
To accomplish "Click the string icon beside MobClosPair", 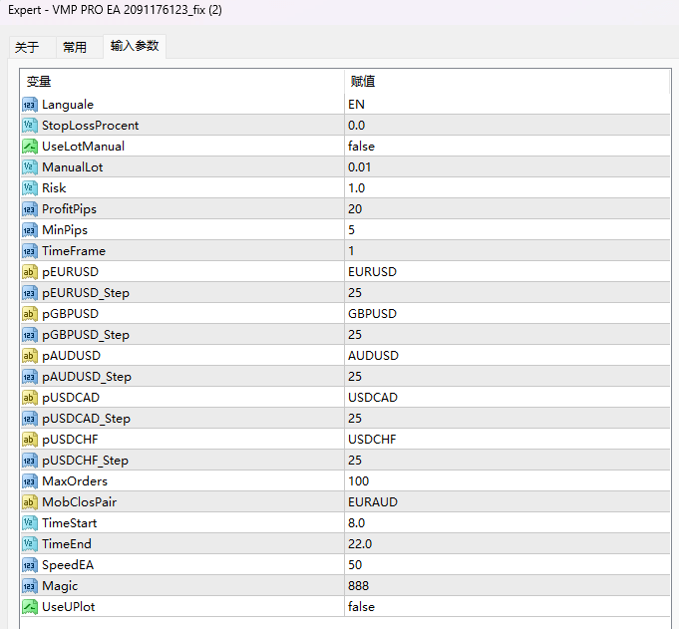I will (x=30, y=502).
